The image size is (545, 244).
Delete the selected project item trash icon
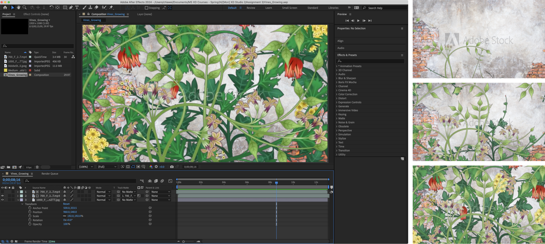37,167
